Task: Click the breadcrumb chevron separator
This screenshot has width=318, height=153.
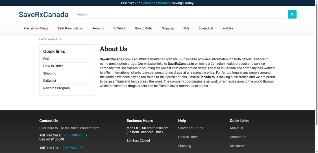Action: pos(48,39)
